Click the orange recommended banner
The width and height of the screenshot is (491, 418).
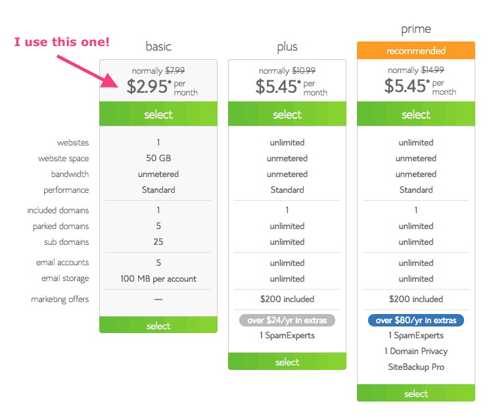tap(416, 51)
